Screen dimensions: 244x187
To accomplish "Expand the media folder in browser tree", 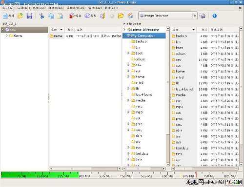I will pyautogui.click(x=128, y=100).
